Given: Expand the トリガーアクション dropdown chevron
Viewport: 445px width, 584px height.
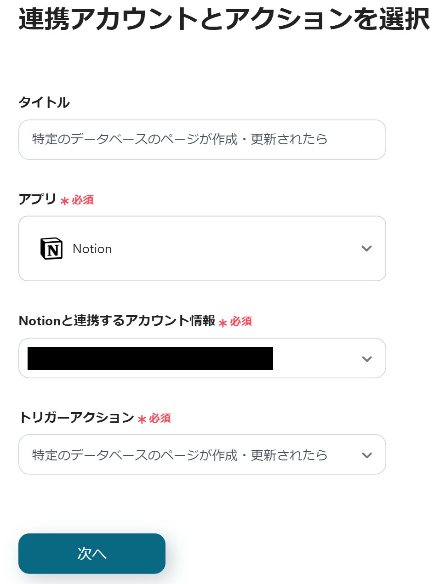Looking at the screenshot, I should 366,455.
